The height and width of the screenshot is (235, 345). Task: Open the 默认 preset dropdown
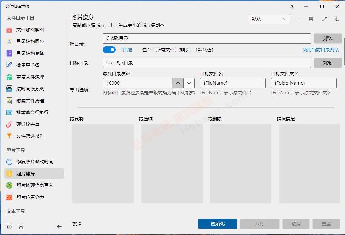coord(269,19)
